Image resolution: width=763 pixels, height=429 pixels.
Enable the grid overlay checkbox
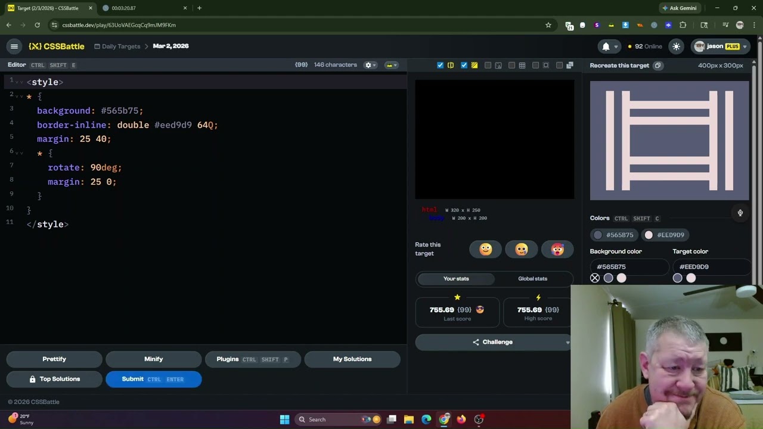click(x=511, y=66)
